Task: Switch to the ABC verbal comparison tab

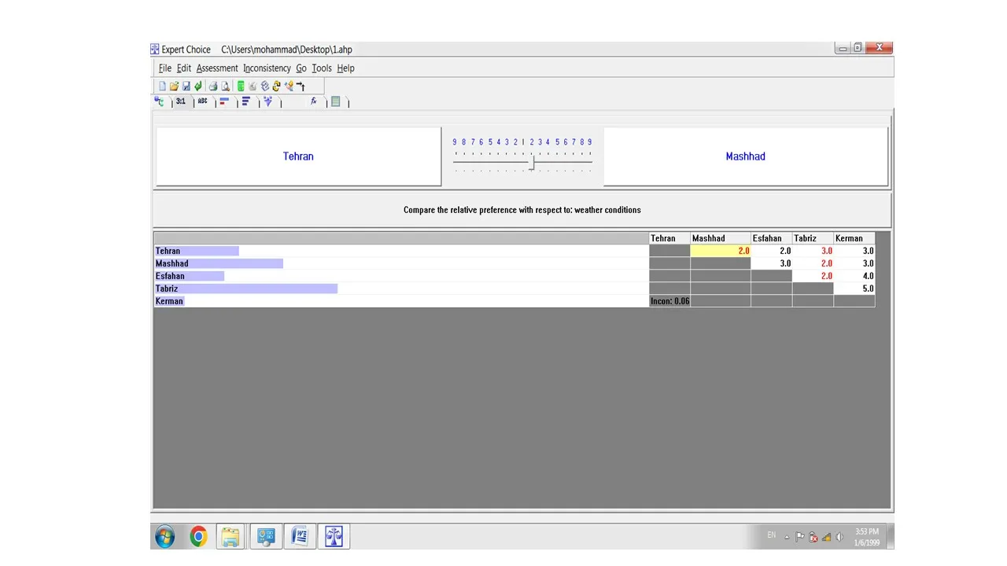Action: (203, 101)
